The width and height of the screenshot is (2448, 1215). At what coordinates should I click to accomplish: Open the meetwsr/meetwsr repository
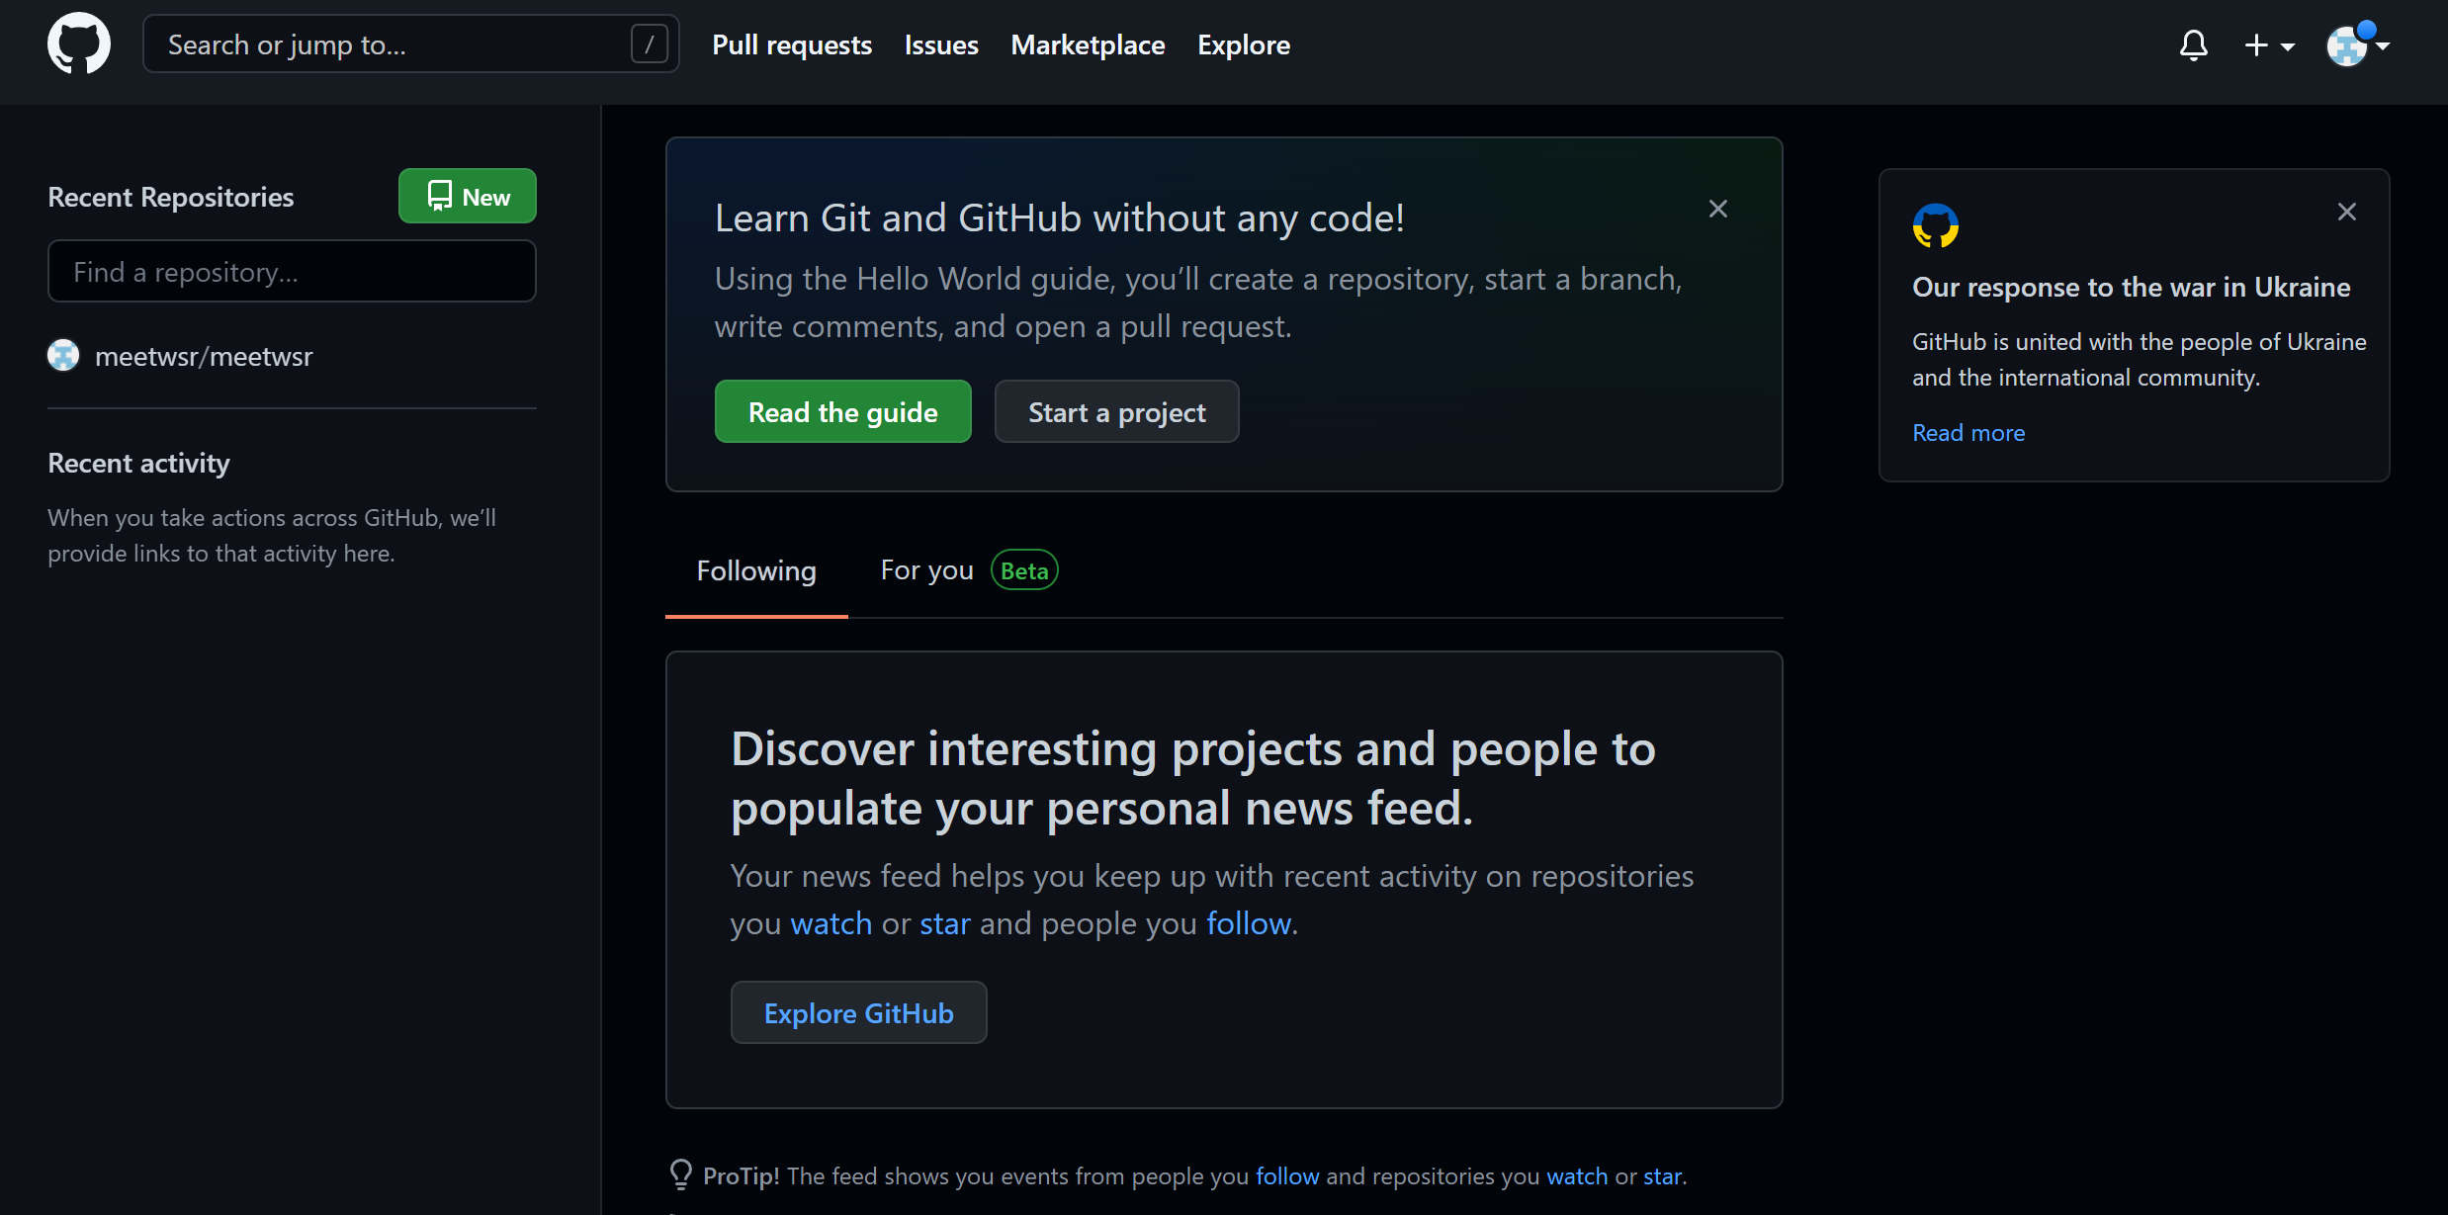click(x=204, y=356)
